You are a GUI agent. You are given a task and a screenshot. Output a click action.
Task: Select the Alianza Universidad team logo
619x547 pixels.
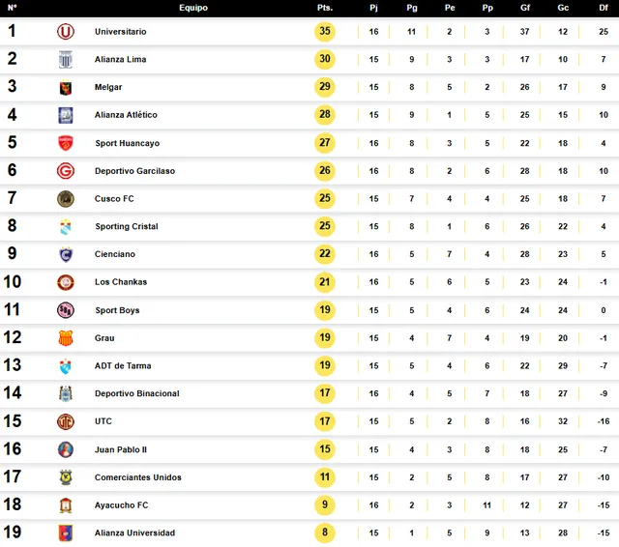[66, 533]
